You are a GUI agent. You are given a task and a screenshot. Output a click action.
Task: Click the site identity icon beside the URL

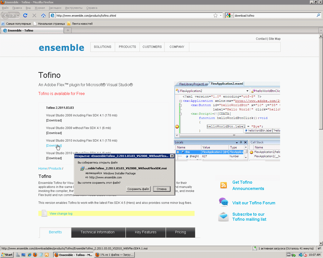pyautogui.click(x=52, y=15)
